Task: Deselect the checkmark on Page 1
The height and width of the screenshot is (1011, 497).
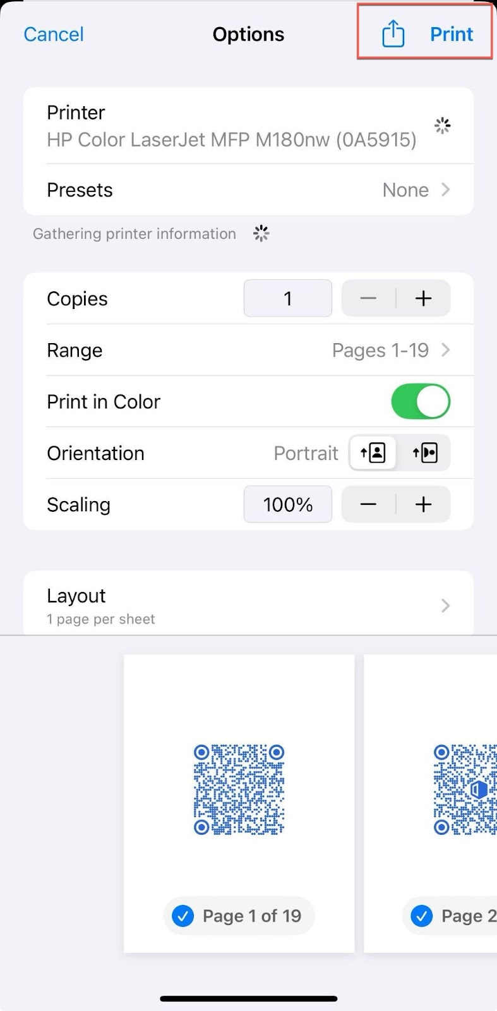Action: (183, 916)
